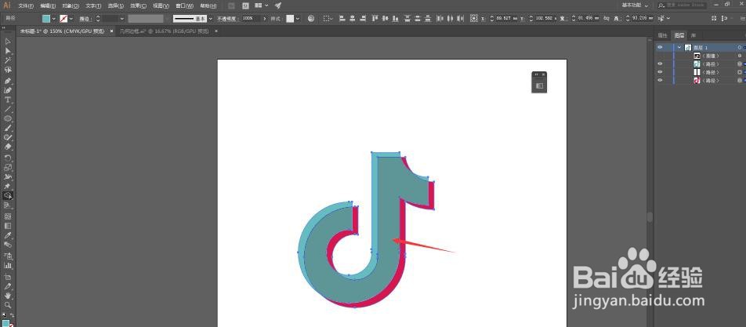Toggle visibility of 图层 1 layer

pos(660,47)
